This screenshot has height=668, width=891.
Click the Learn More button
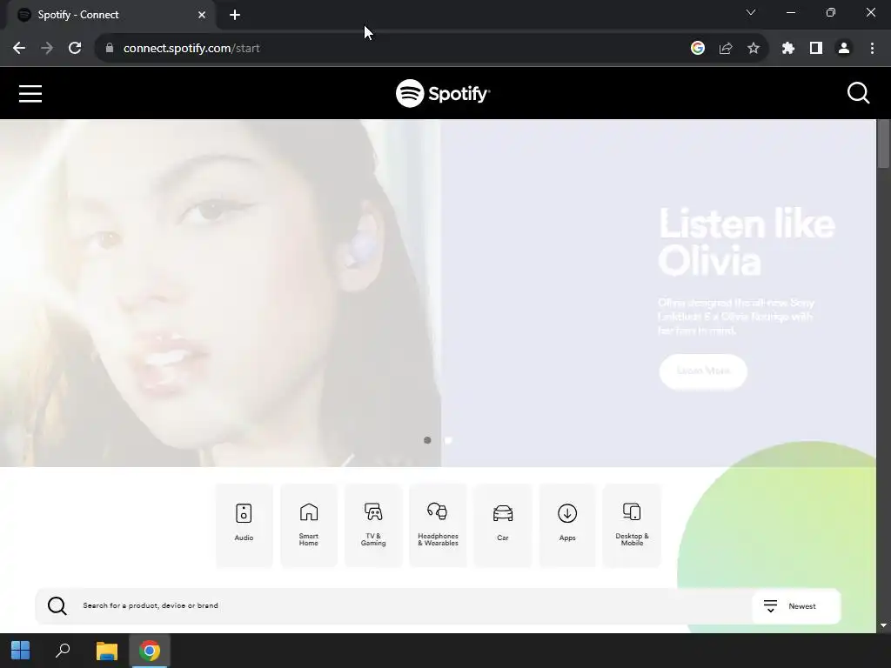pos(703,371)
